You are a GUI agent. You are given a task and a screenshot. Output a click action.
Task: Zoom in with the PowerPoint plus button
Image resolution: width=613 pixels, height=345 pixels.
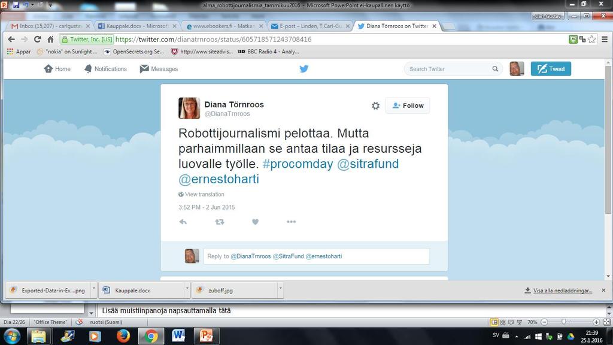(596, 322)
